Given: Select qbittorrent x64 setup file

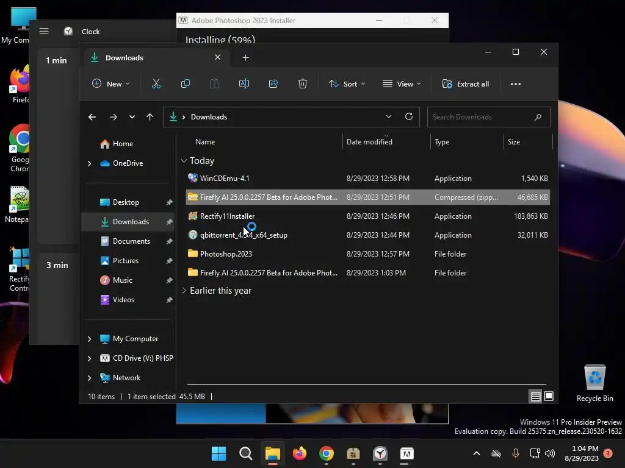Looking at the screenshot, I should coord(368,235).
